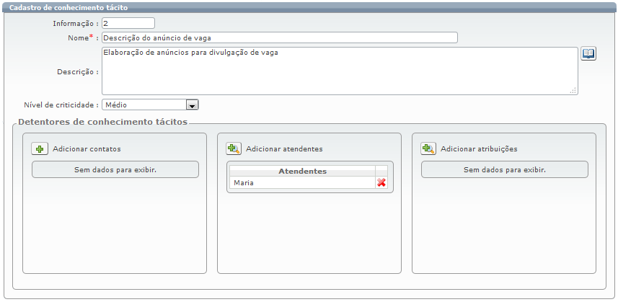Click the book icon beside the description box

[588, 54]
